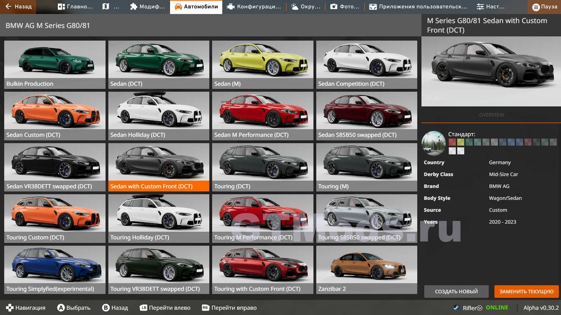Viewport: 561px width, 315px height.
Task: Choose Touring M Performance (DCT)
Action: tap(263, 218)
